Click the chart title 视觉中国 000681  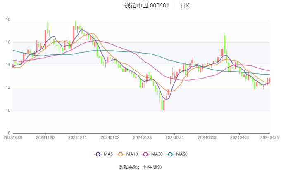point(147,5)
